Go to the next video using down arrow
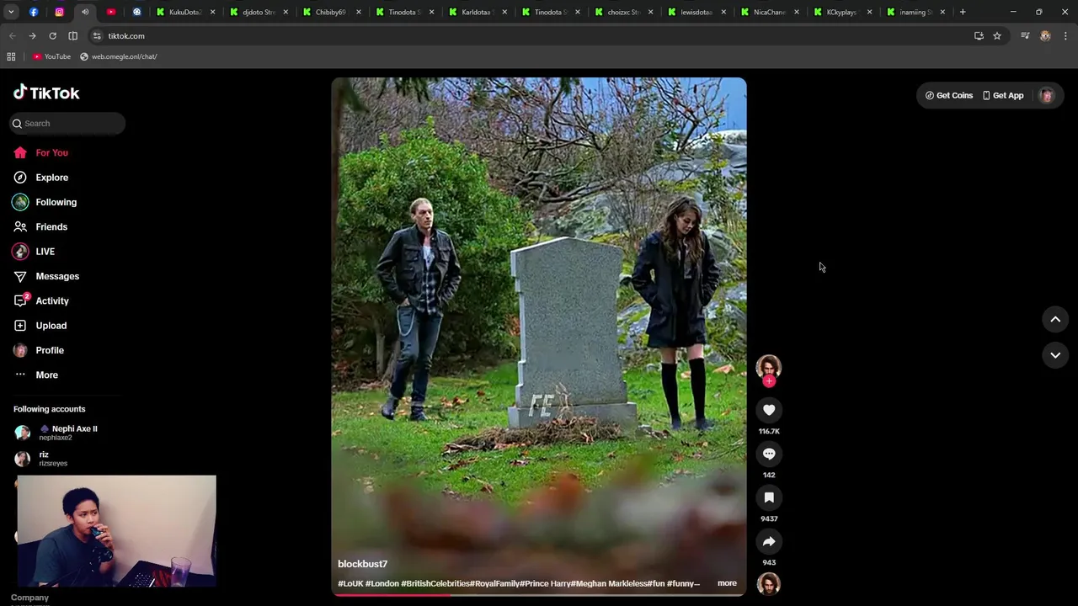Screen dimensions: 1078x606 [x=1055, y=355]
